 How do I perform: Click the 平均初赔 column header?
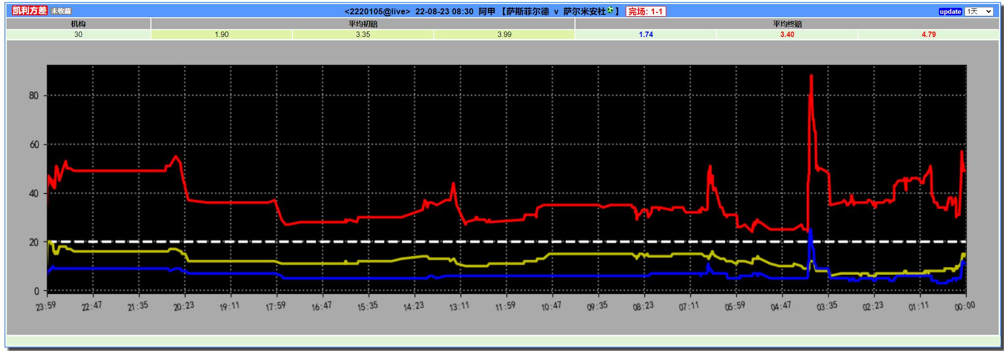click(x=363, y=24)
